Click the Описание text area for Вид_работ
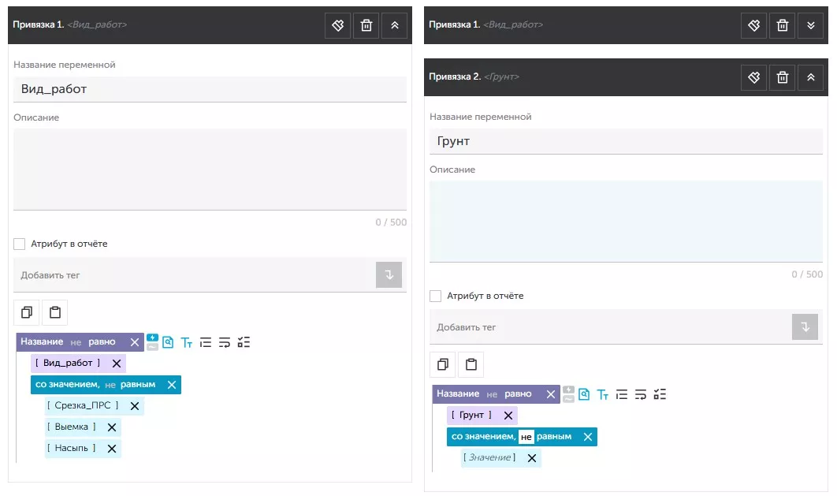837x496 pixels. (210, 170)
